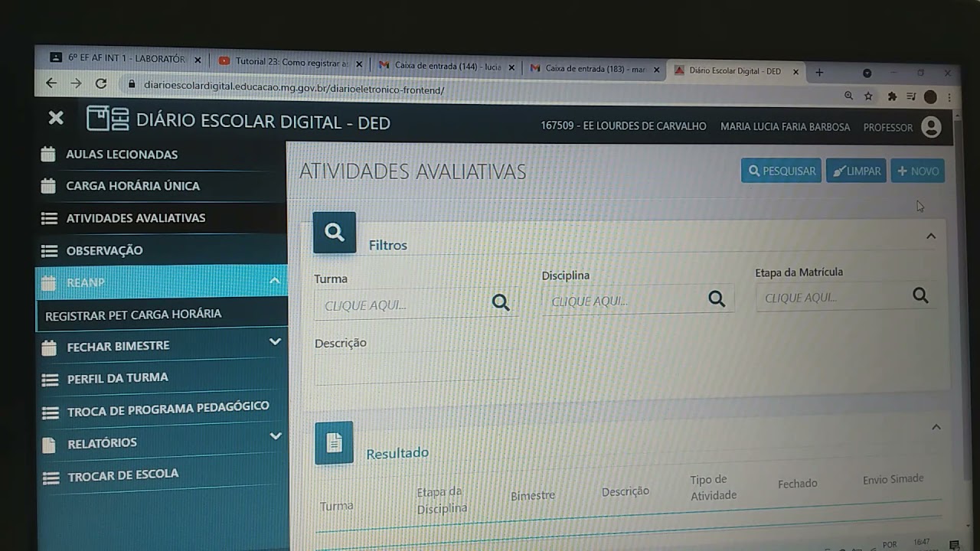Bookmark page with star icon
Screen dimensions: 980x551
point(868,96)
